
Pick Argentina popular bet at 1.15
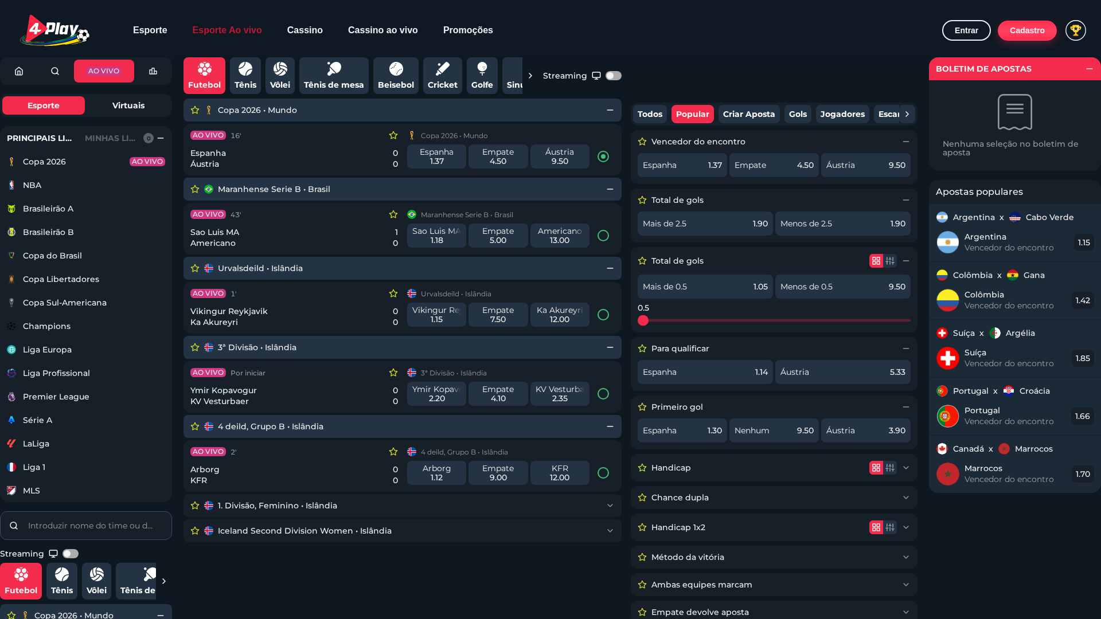[1084, 242]
